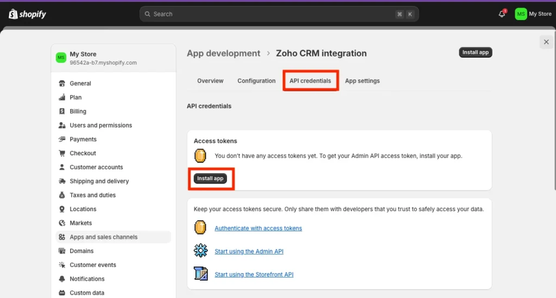Select Apps and sales channels

(x=113, y=237)
